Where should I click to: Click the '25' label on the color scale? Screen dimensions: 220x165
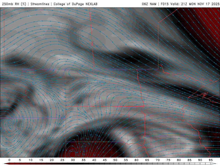tap(62, 160)
